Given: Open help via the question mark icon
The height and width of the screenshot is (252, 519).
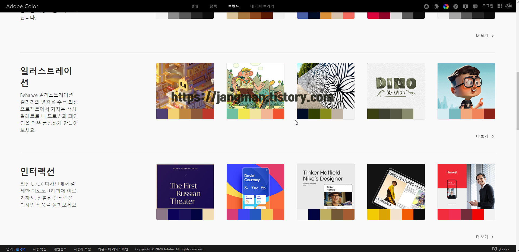Looking at the screenshot, I should click(x=456, y=6).
